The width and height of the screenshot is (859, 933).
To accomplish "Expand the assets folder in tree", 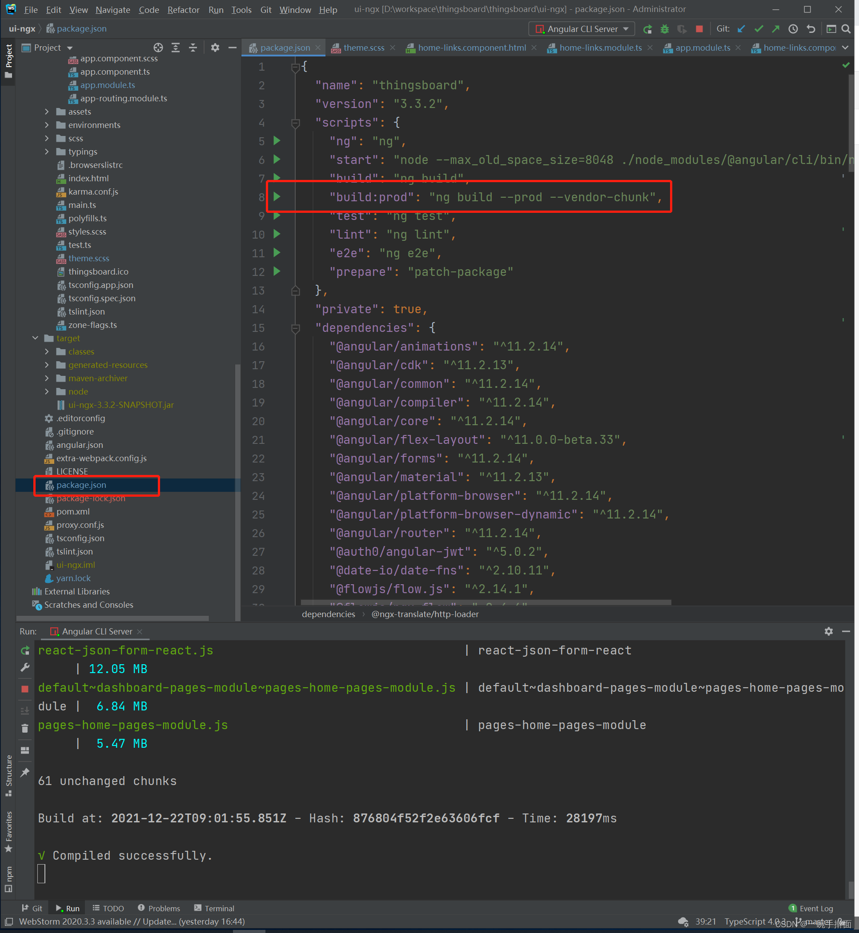I will click(47, 112).
